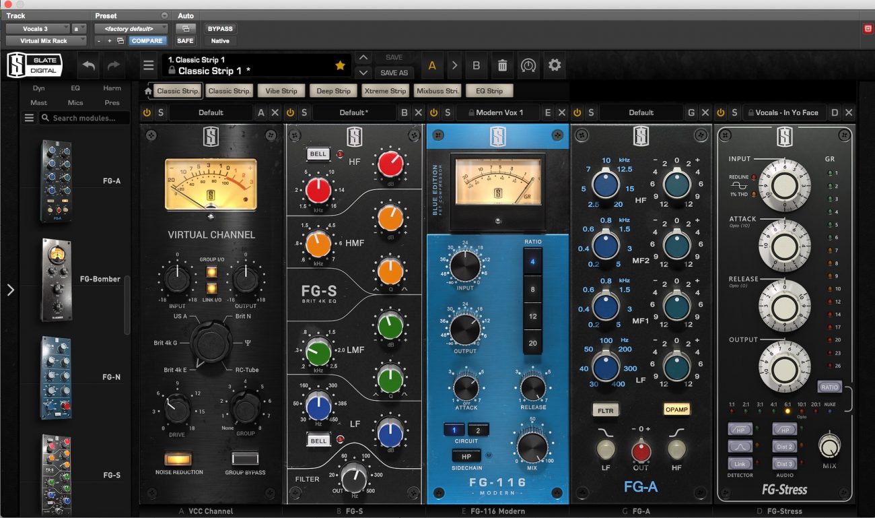
Task: Click the VCC DRIVE knob
Action: pyautogui.click(x=178, y=408)
